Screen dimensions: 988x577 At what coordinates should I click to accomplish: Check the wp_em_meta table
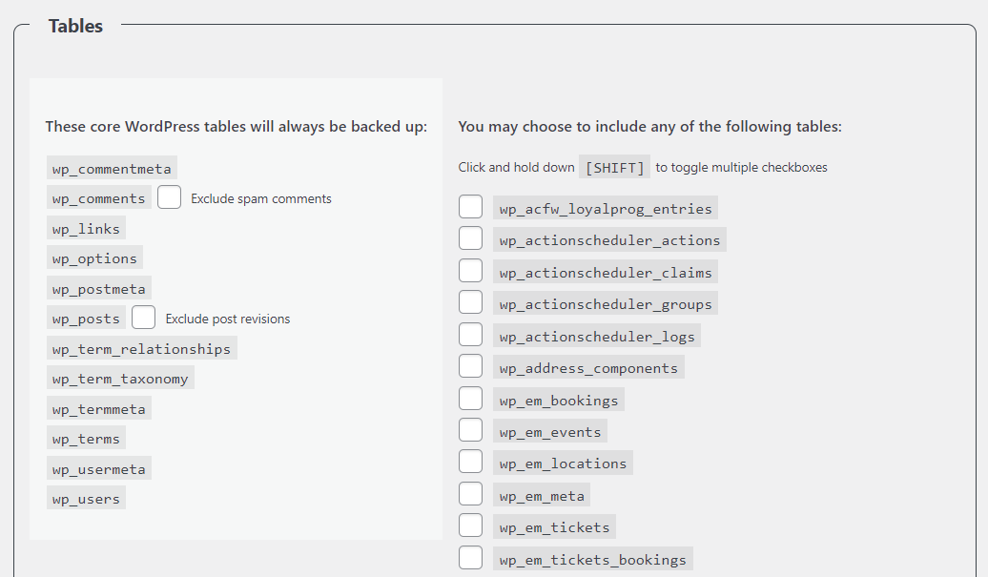[x=471, y=493]
